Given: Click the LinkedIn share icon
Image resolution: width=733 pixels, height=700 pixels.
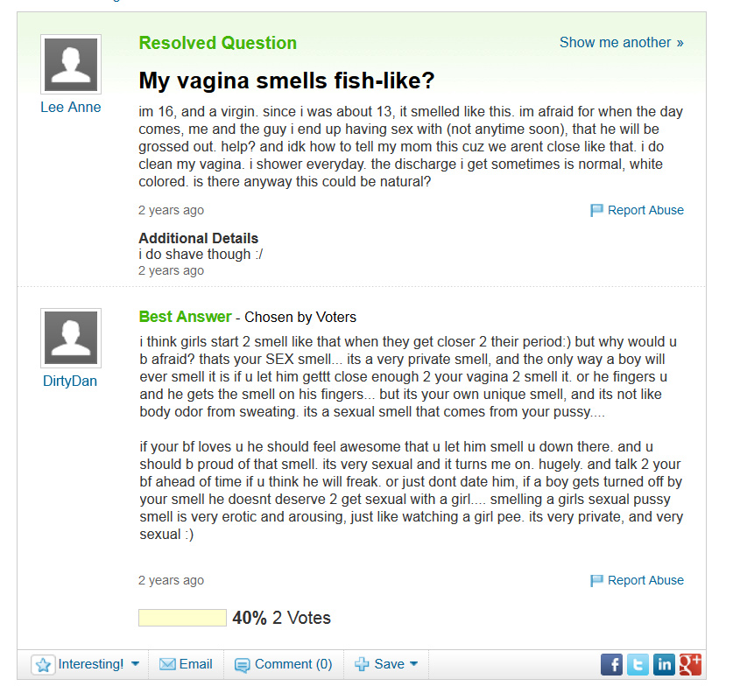Looking at the screenshot, I should click(x=665, y=664).
